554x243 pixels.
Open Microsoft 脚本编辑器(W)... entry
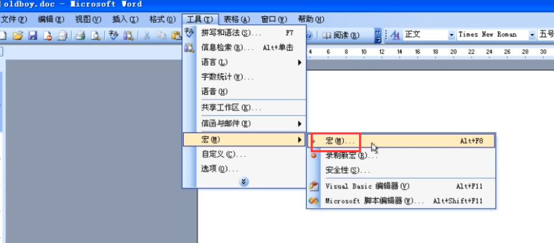coord(401,201)
